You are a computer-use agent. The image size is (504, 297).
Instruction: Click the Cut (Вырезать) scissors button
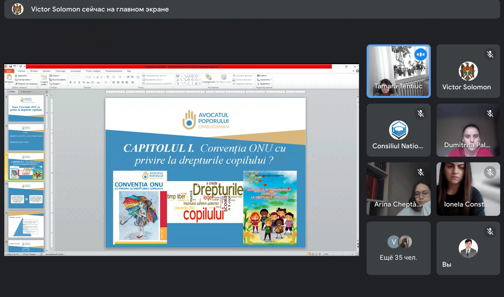point(21,76)
